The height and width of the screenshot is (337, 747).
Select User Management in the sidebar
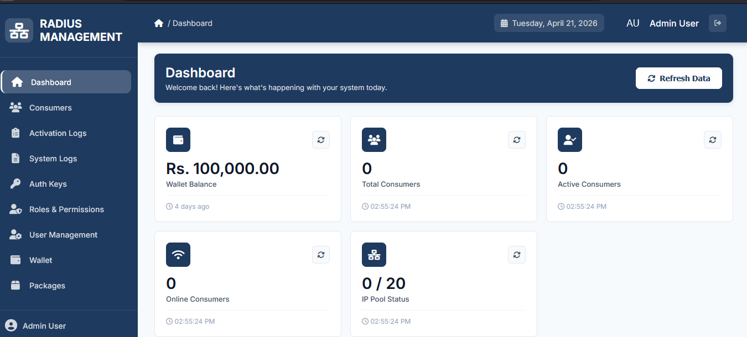66,235
